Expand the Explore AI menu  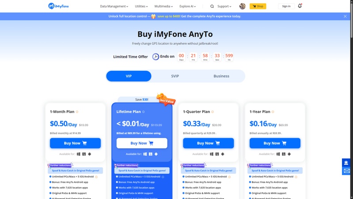187,6
